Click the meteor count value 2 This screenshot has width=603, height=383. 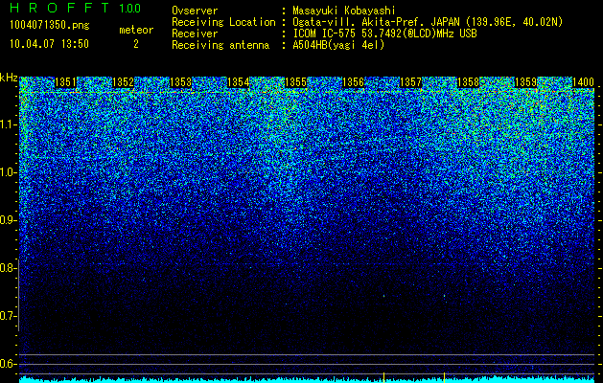136,44
